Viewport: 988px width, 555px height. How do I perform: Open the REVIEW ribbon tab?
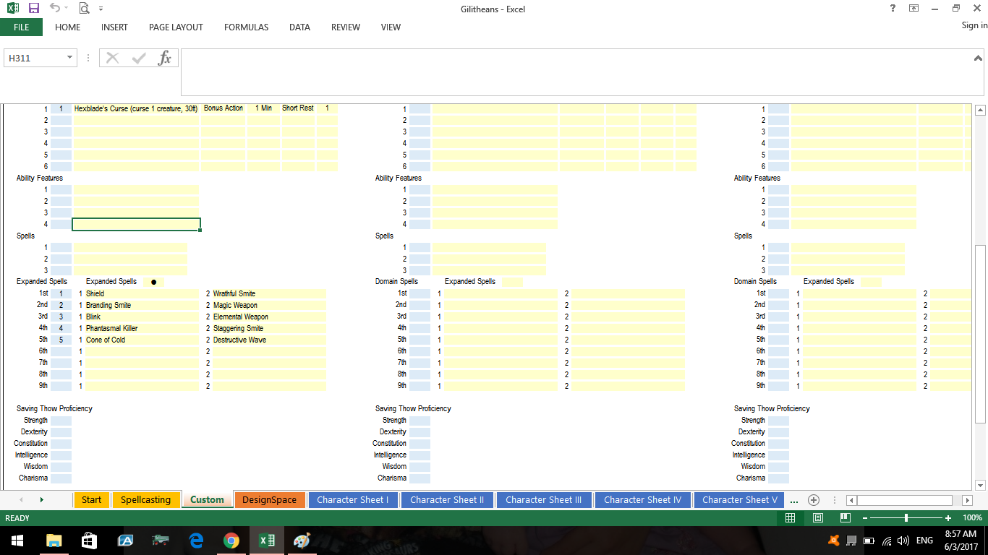[x=346, y=27]
